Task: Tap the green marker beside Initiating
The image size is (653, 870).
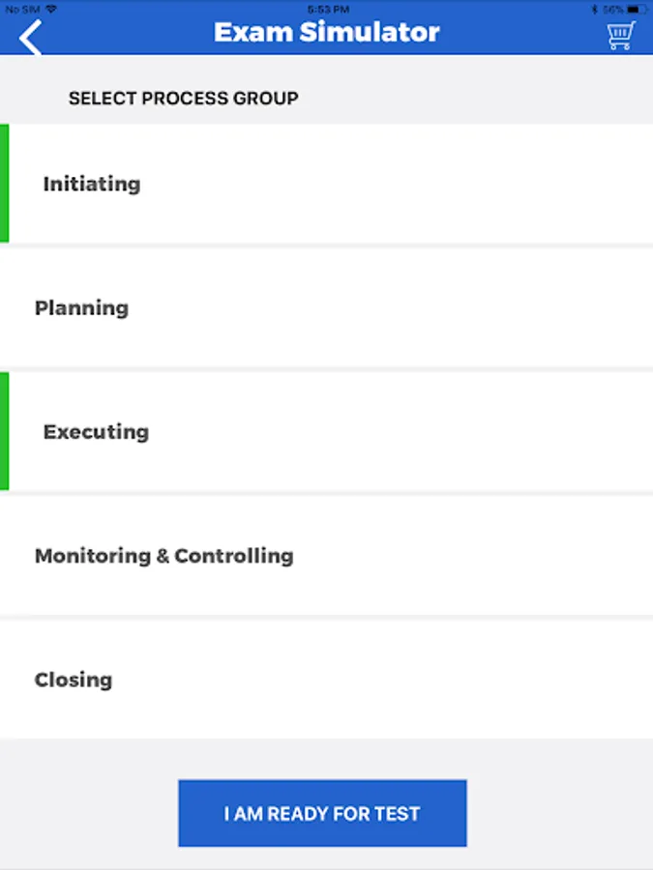Action: coord(4,184)
